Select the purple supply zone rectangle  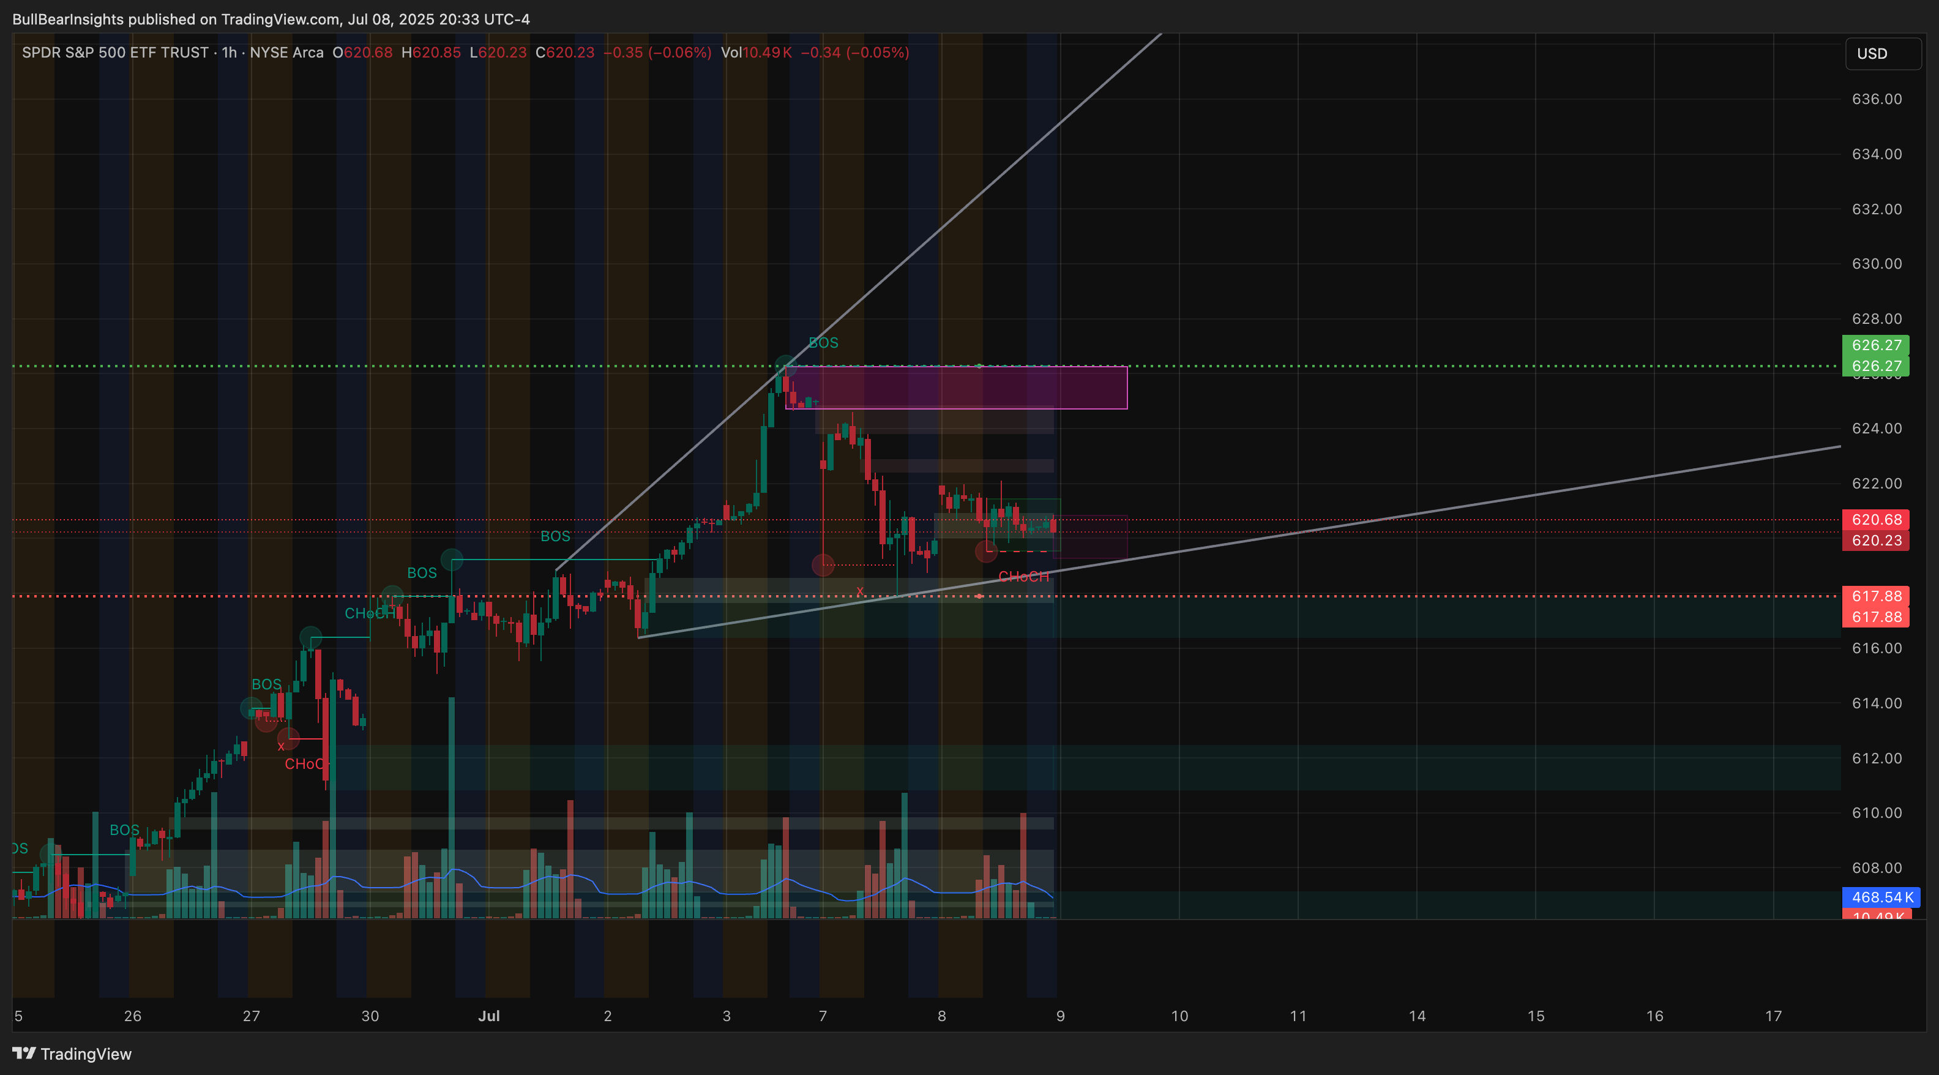[956, 388]
